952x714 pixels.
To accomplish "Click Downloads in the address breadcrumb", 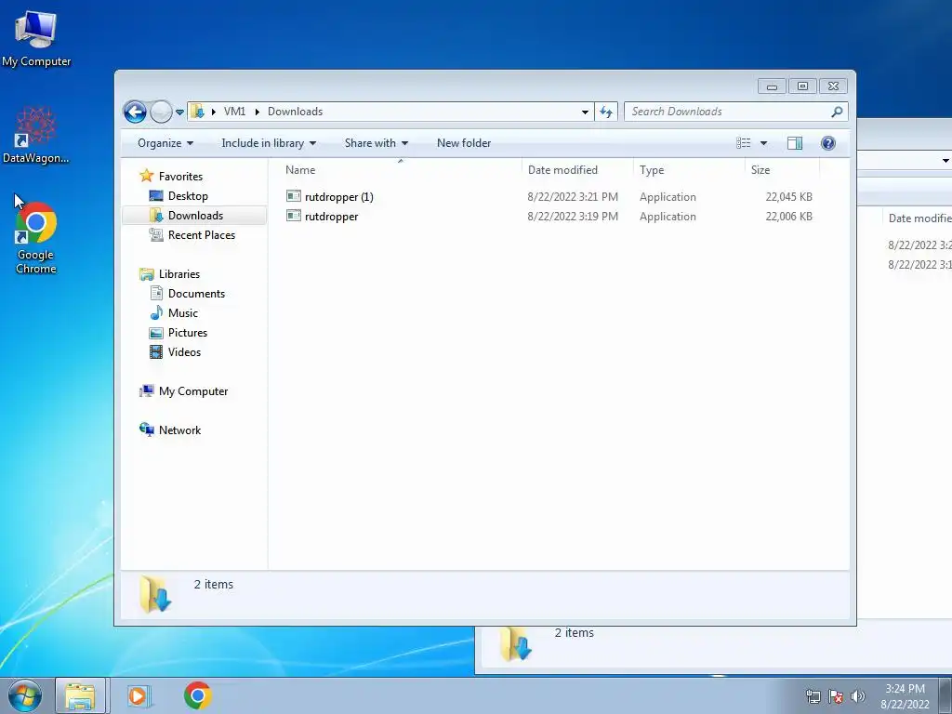I will pos(295,112).
